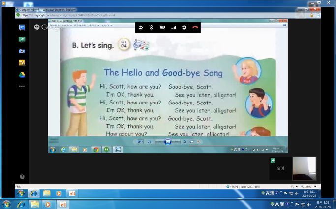The width and height of the screenshot is (336, 209).
Task: Open the photo viewer 열기 menu
Action: point(106,25)
